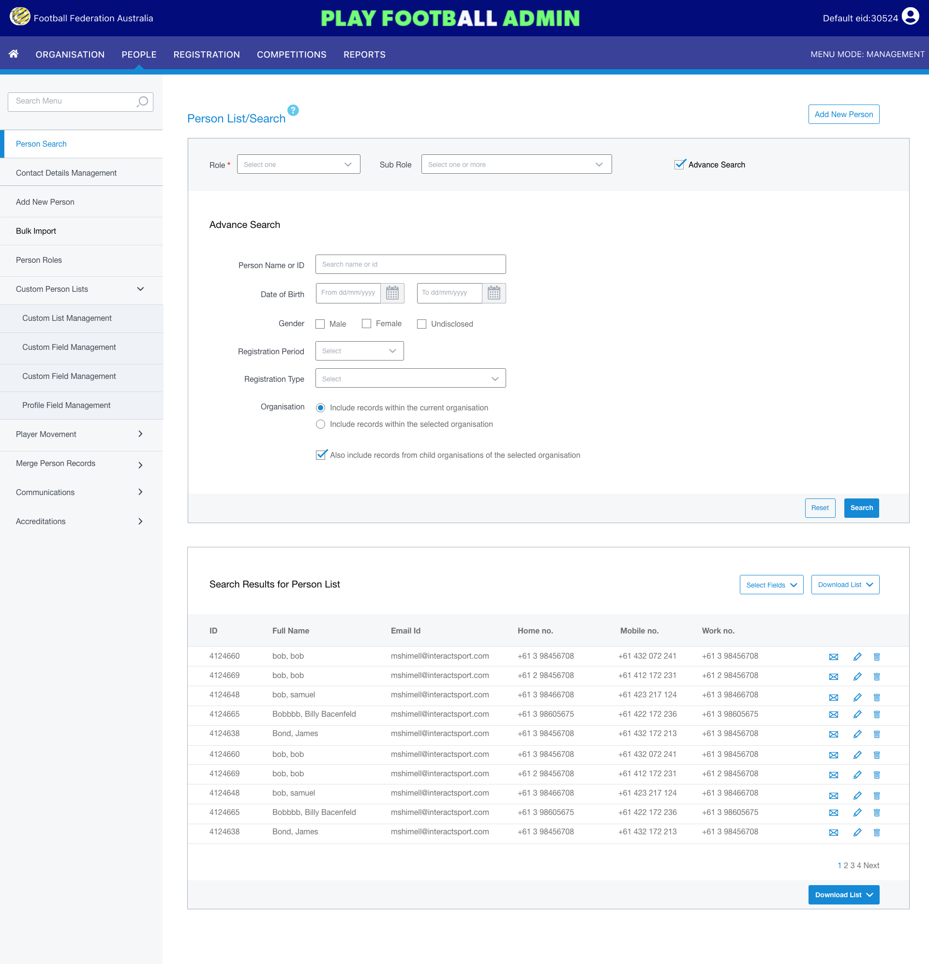Uncheck the Advance Search checkbox
The image size is (929, 964).
click(680, 164)
